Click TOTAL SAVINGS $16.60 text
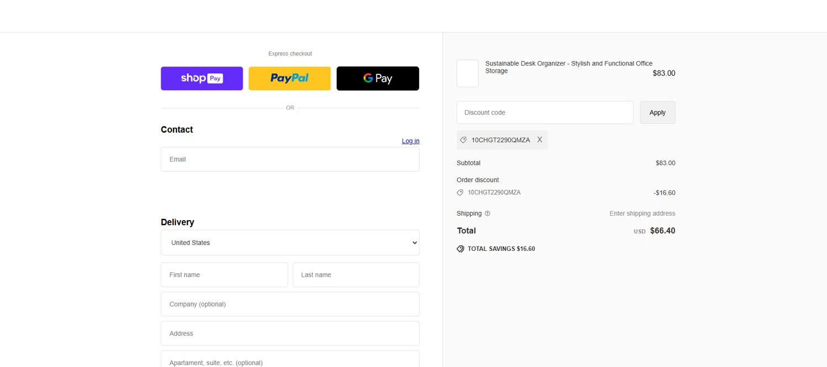The image size is (827, 367). click(501, 249)
